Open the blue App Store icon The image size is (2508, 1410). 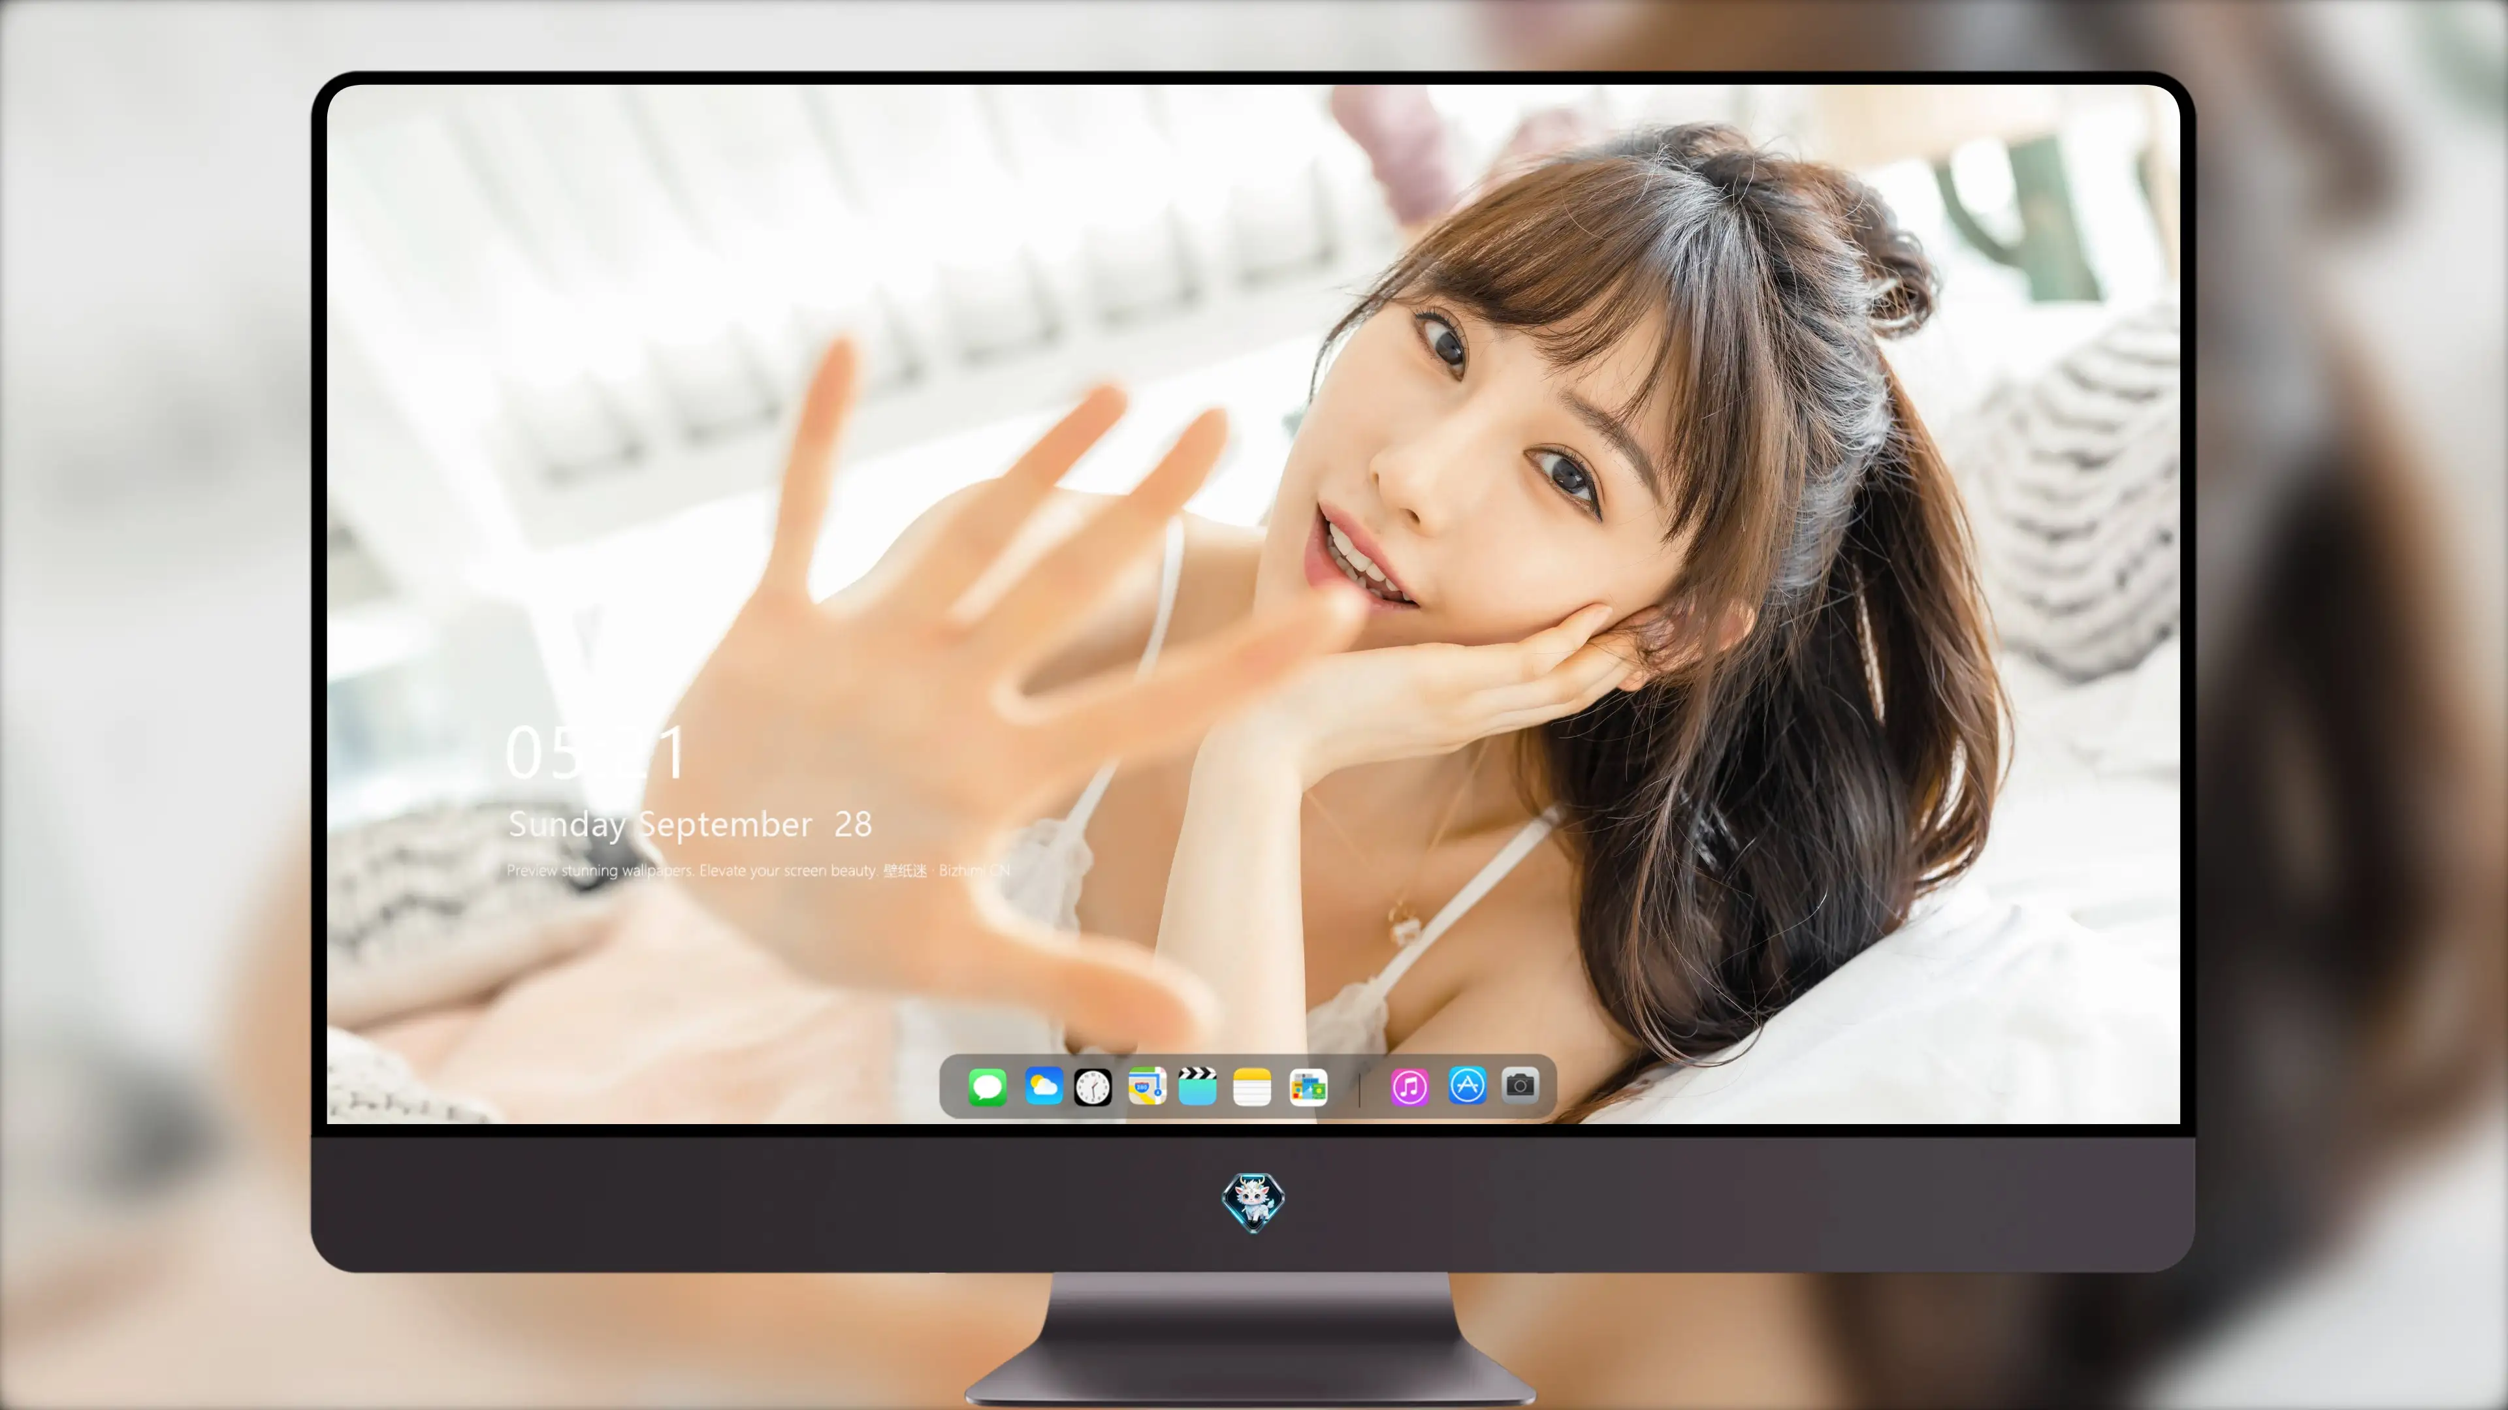[x=1467, y=1085]
